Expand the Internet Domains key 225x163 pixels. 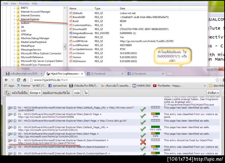tap(15, 15)
